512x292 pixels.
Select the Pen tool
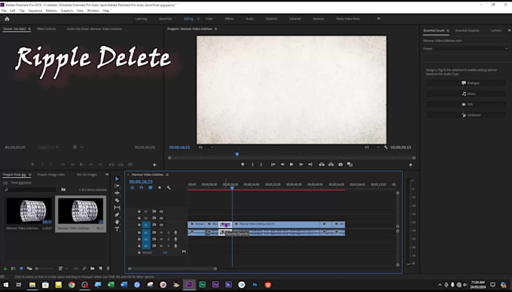tap(117, 214)
